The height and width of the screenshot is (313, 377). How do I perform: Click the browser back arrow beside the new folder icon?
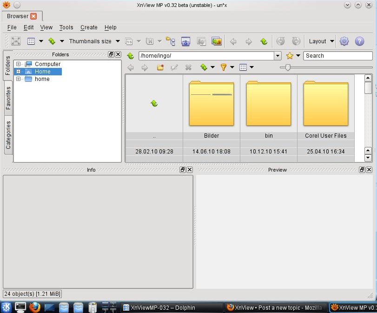(131, 67)
